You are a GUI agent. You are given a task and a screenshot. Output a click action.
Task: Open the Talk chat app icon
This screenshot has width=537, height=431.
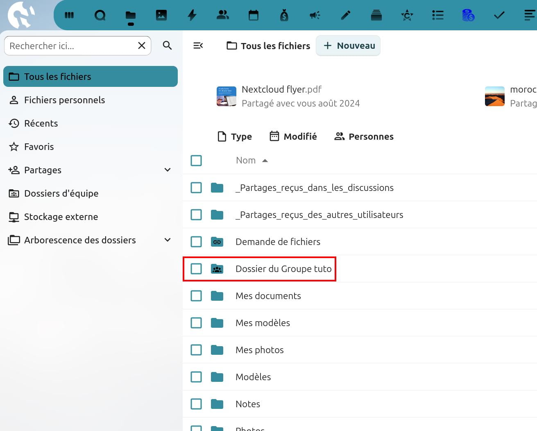pos(100,15)
